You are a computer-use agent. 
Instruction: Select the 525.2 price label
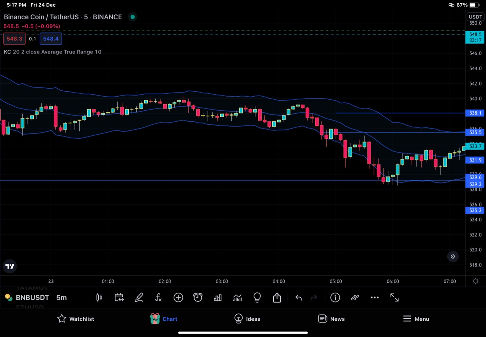tap(475, 210)
